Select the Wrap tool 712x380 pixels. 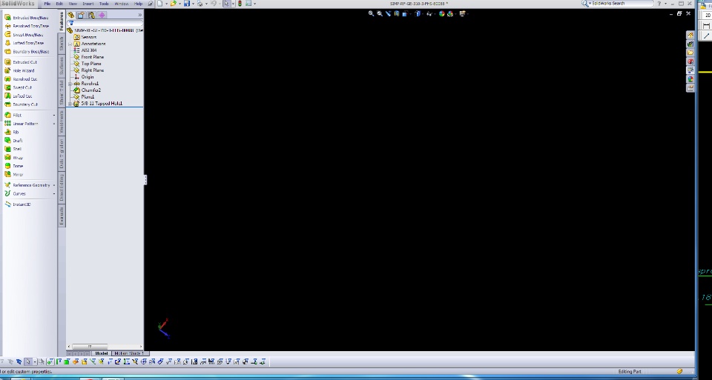point(13,158)
